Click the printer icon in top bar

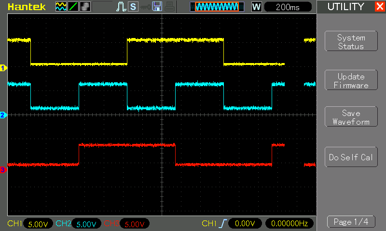coord(169,7)
